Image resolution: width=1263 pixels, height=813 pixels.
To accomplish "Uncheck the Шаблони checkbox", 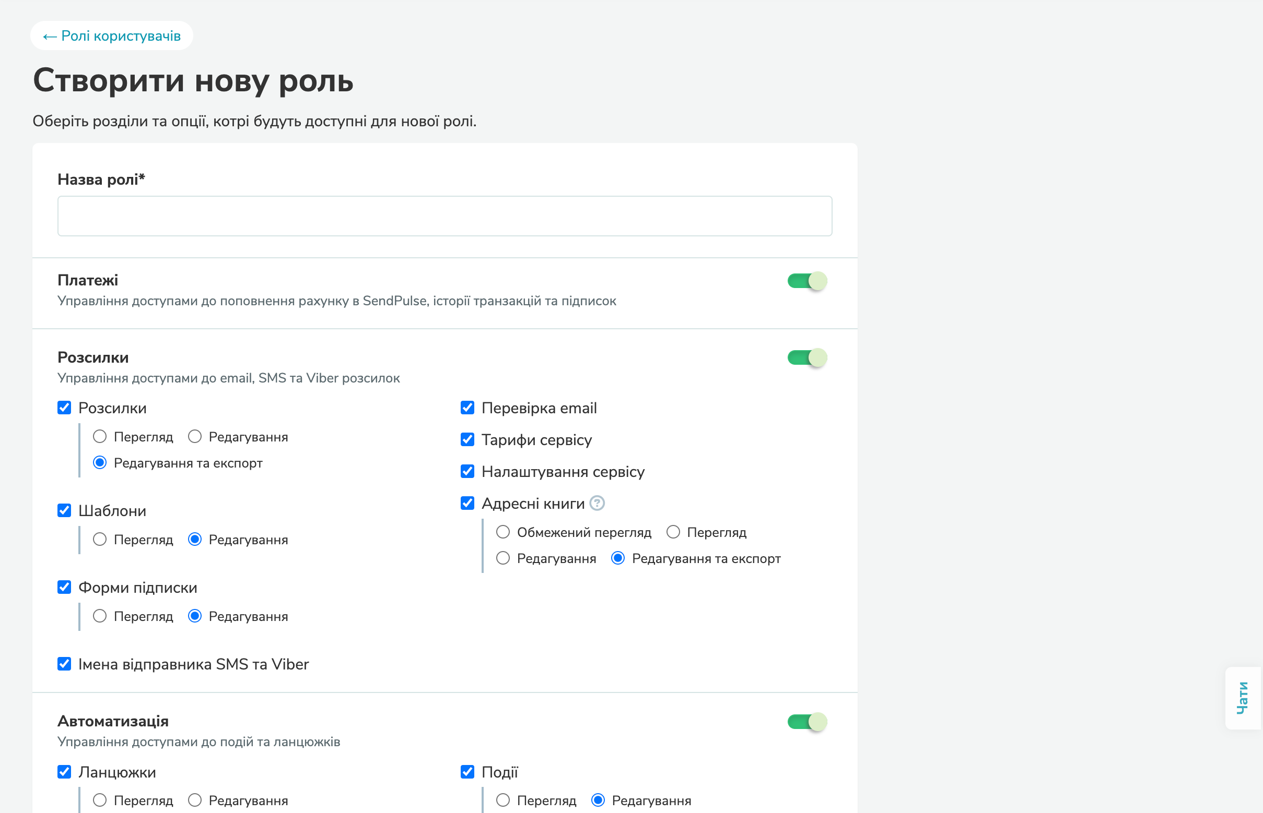I will tap(64, 510).
